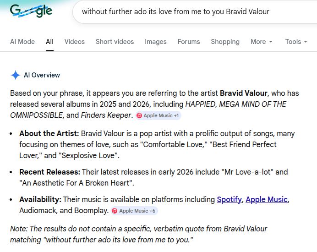
Task: Click the Apple Music +1 source chip
Action: click(x=158, y=115)
